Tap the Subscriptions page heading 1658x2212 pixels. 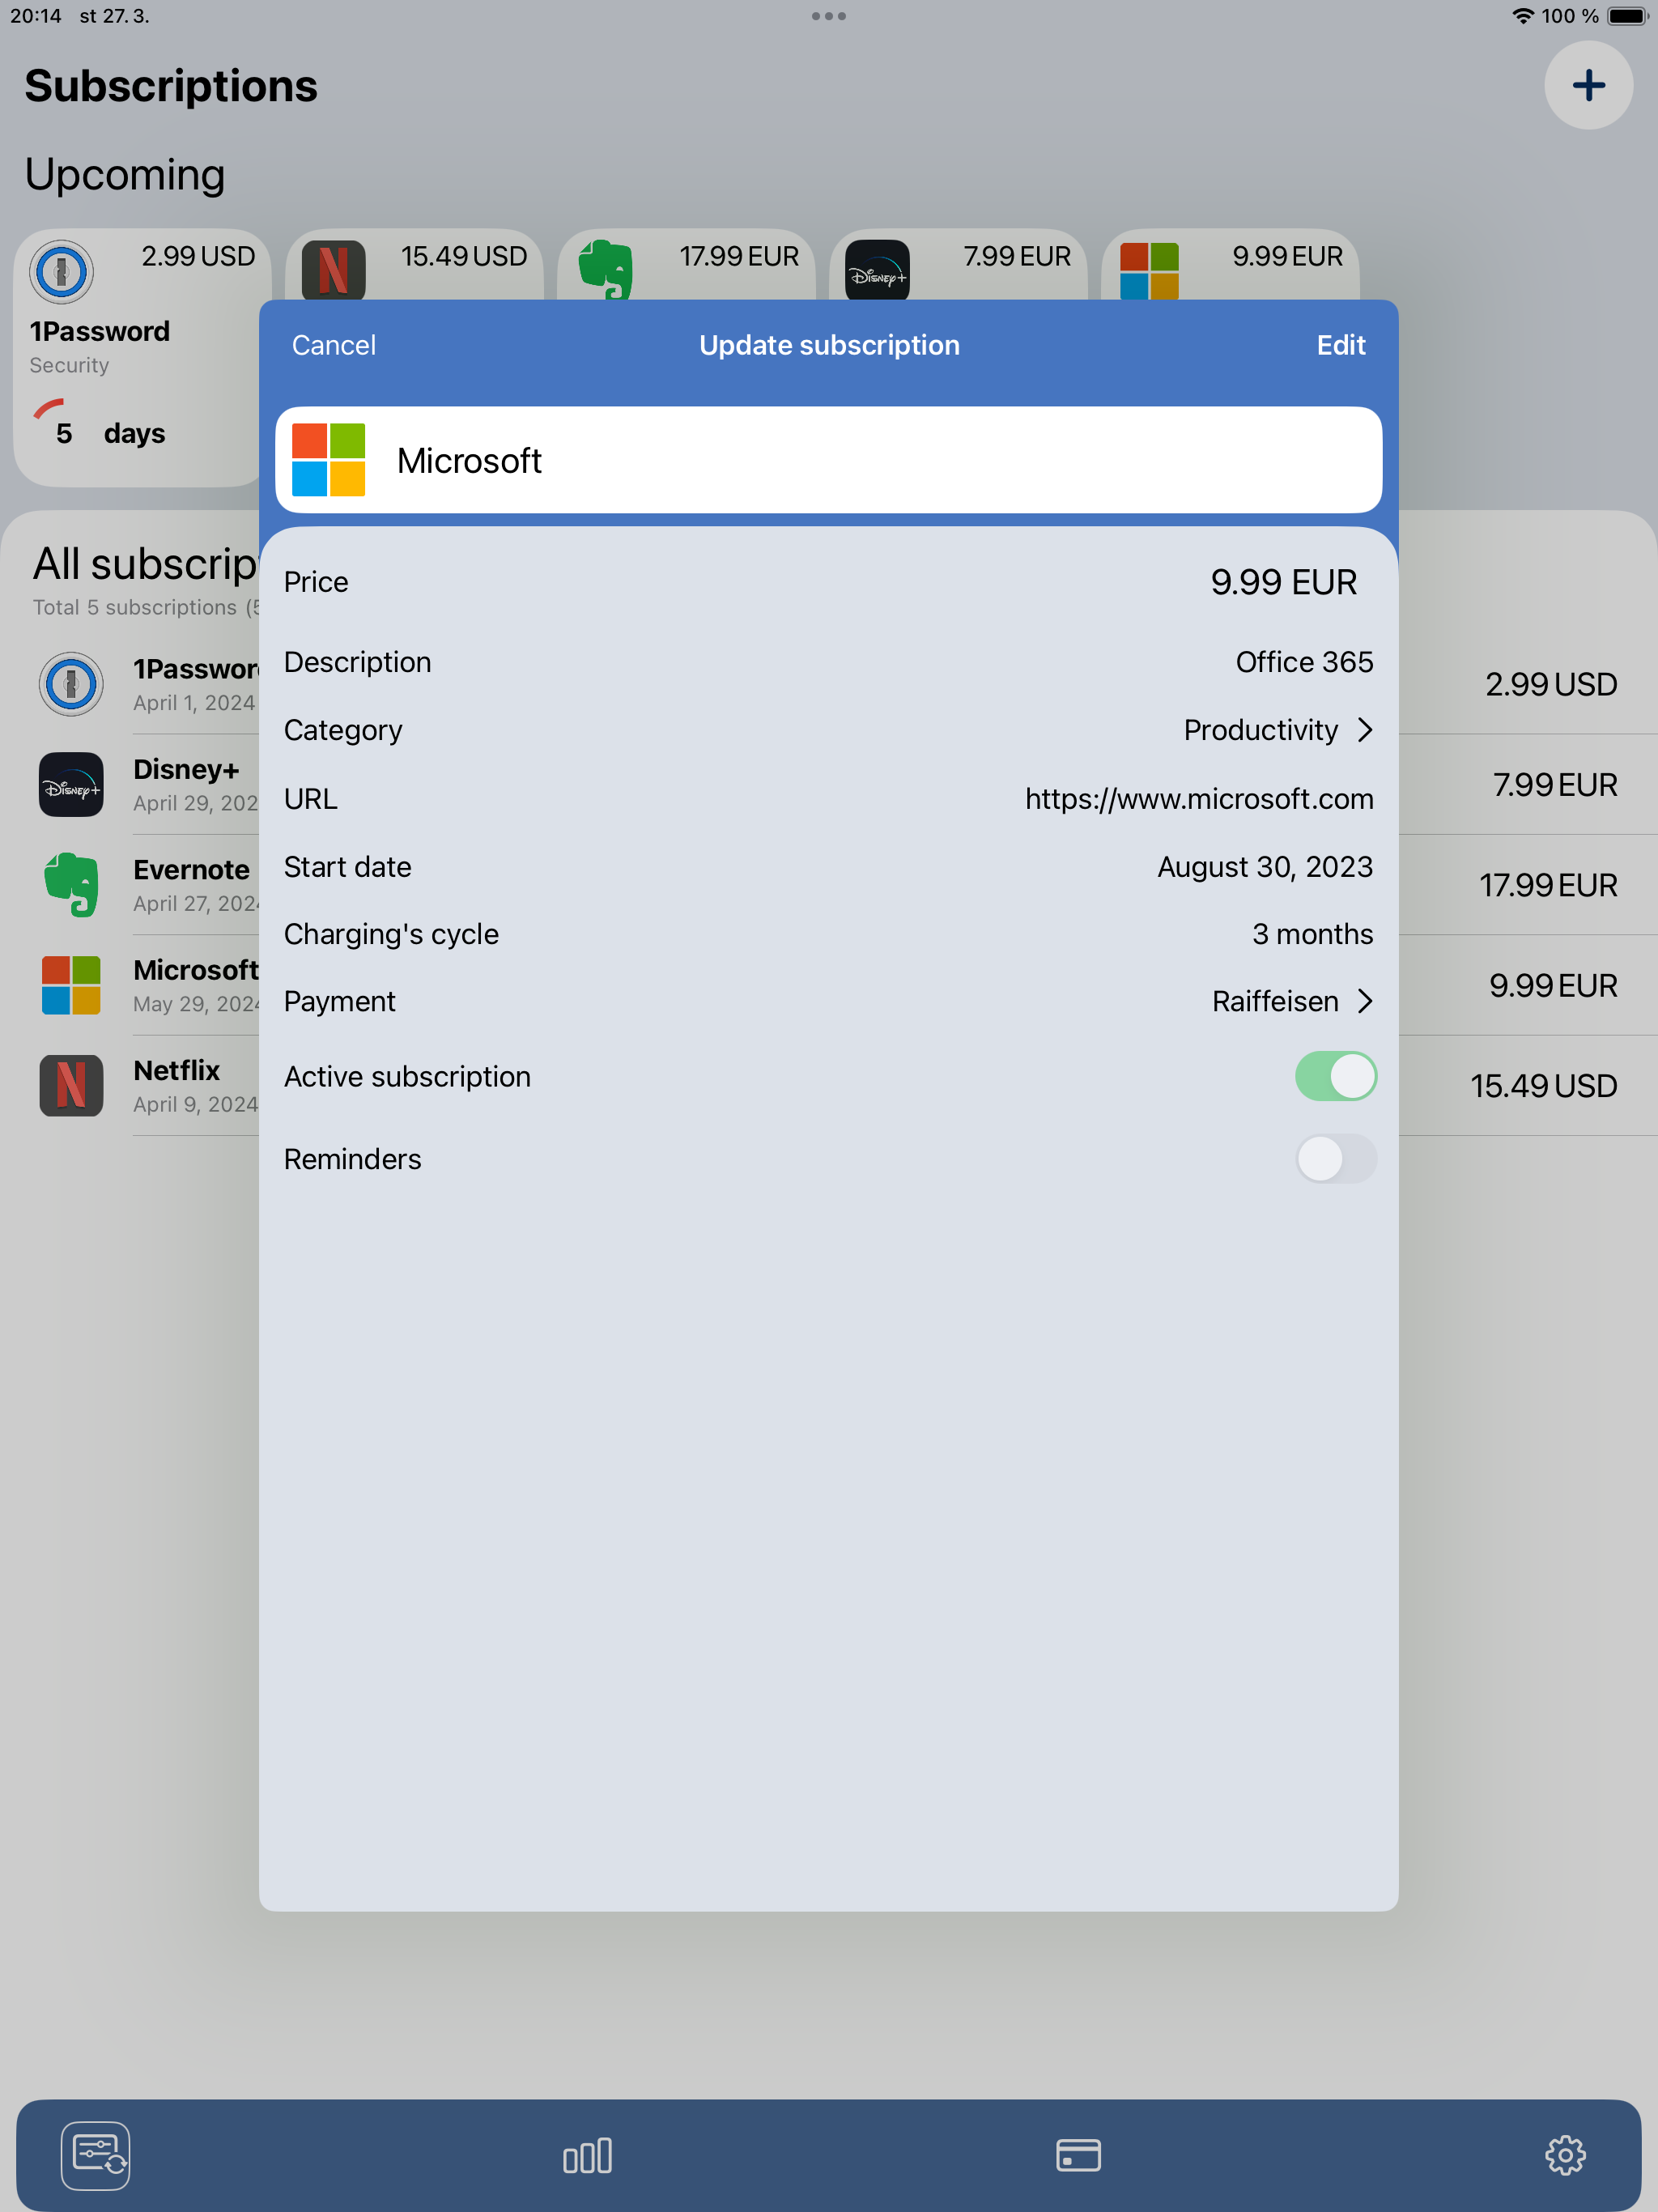click(171, 86)
